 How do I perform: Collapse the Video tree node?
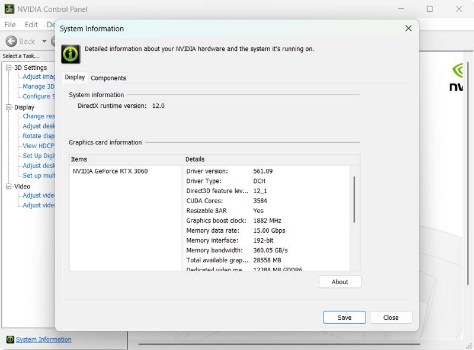[9, 186]
